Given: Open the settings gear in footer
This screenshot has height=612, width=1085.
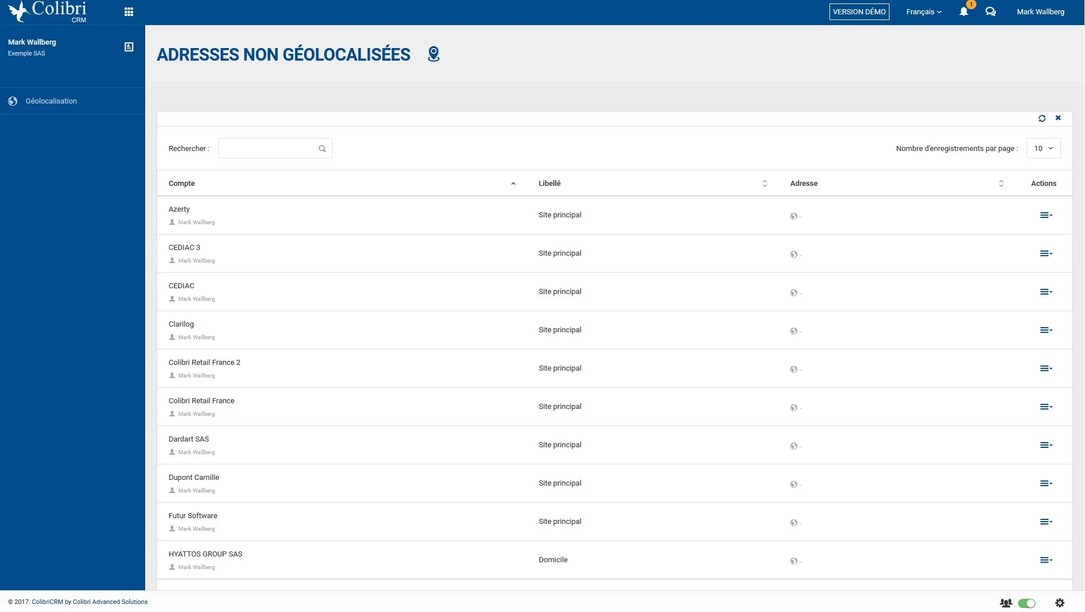Looking at the screenshot, I should 1060,603.
